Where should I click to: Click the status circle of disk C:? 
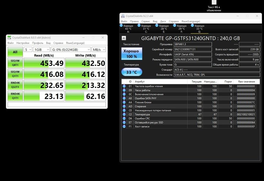[x=139, y=25]
